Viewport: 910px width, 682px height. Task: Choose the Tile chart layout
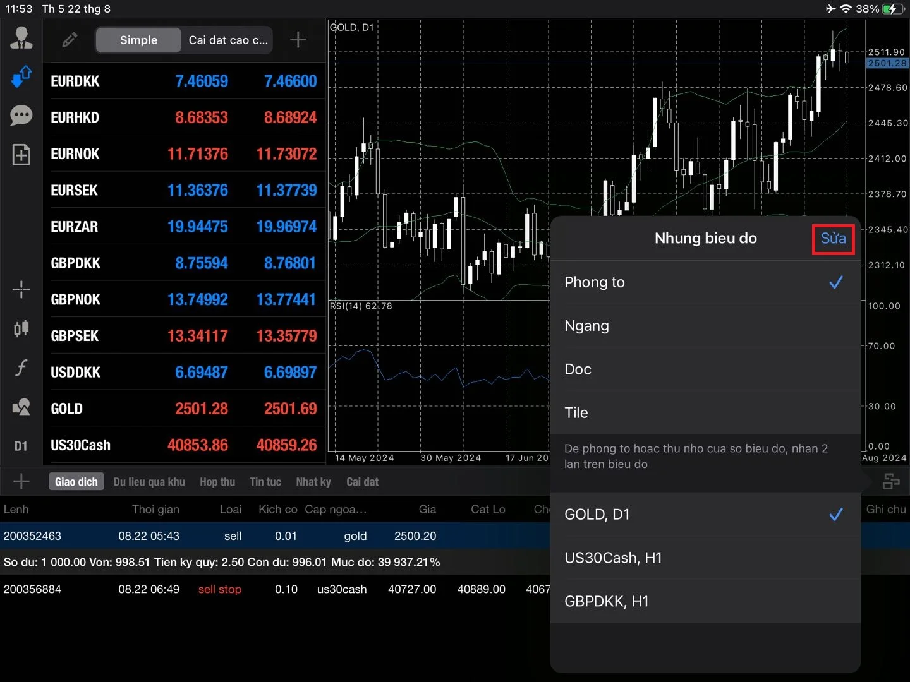(705, 413)
